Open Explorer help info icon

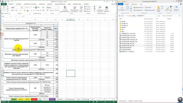(x=181, y=4)
